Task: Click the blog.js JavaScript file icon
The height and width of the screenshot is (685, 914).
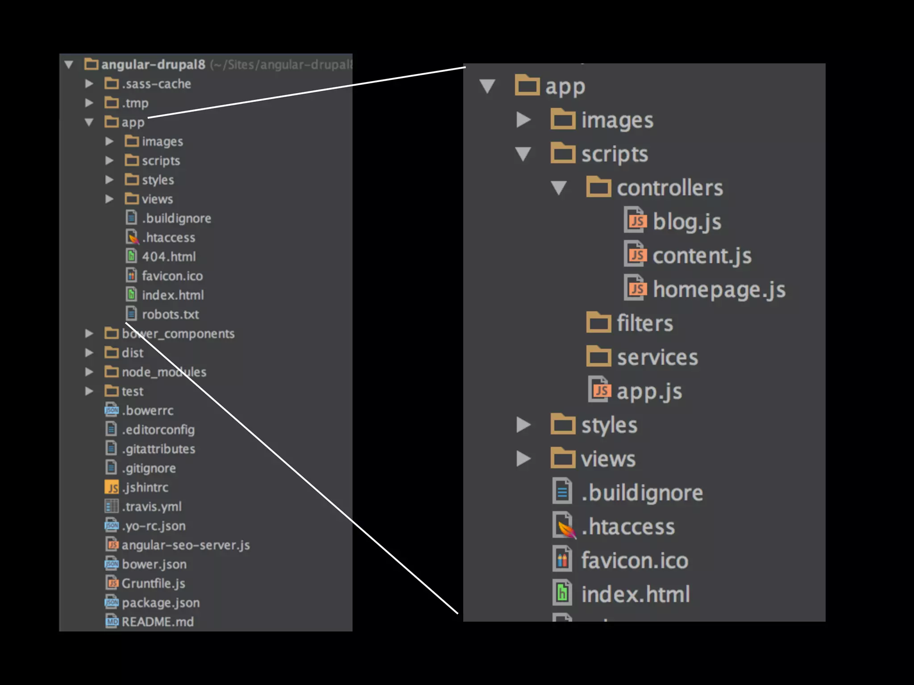Action: (636, 220)
